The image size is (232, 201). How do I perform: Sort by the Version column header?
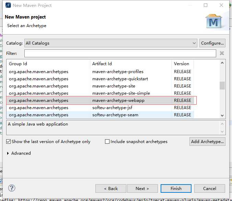(x=183, y=64)
